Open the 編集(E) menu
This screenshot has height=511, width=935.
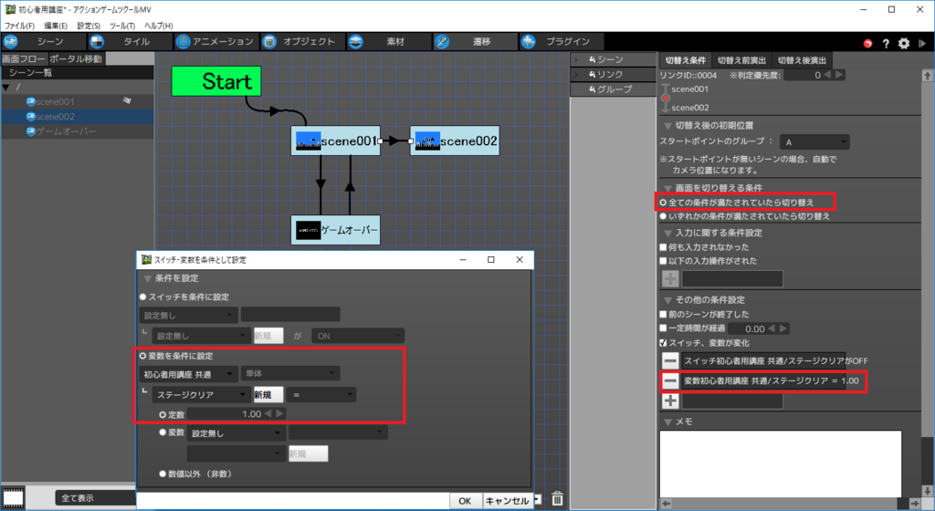pyautogui.click(x=56, y=26)
